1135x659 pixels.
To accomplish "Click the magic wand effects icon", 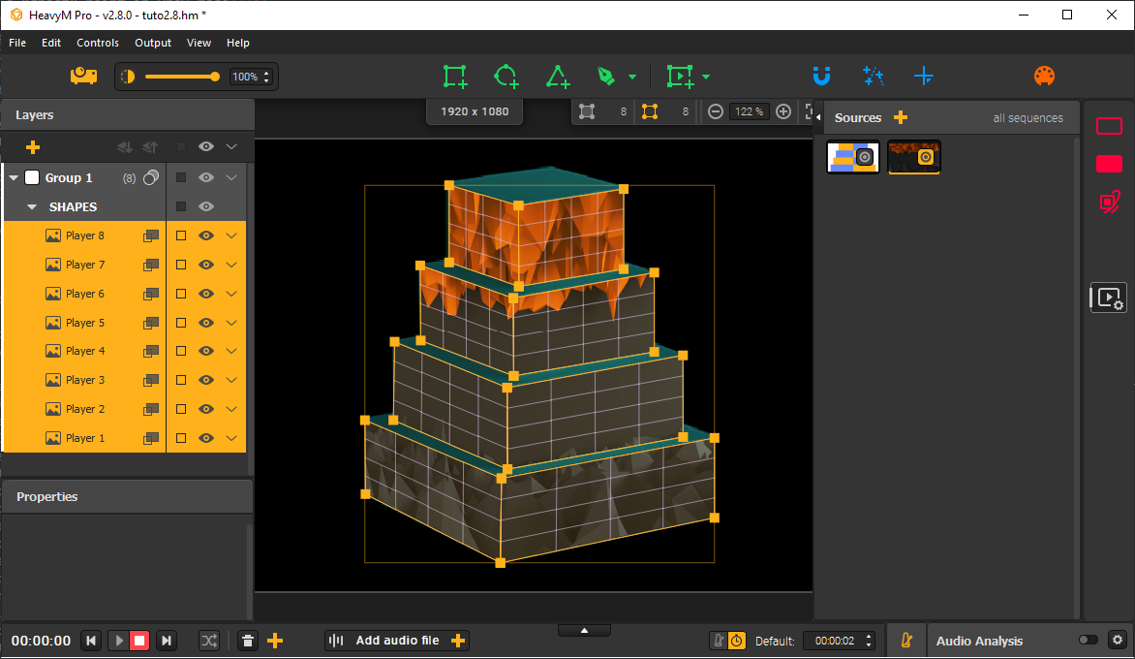I will point(873,76).
